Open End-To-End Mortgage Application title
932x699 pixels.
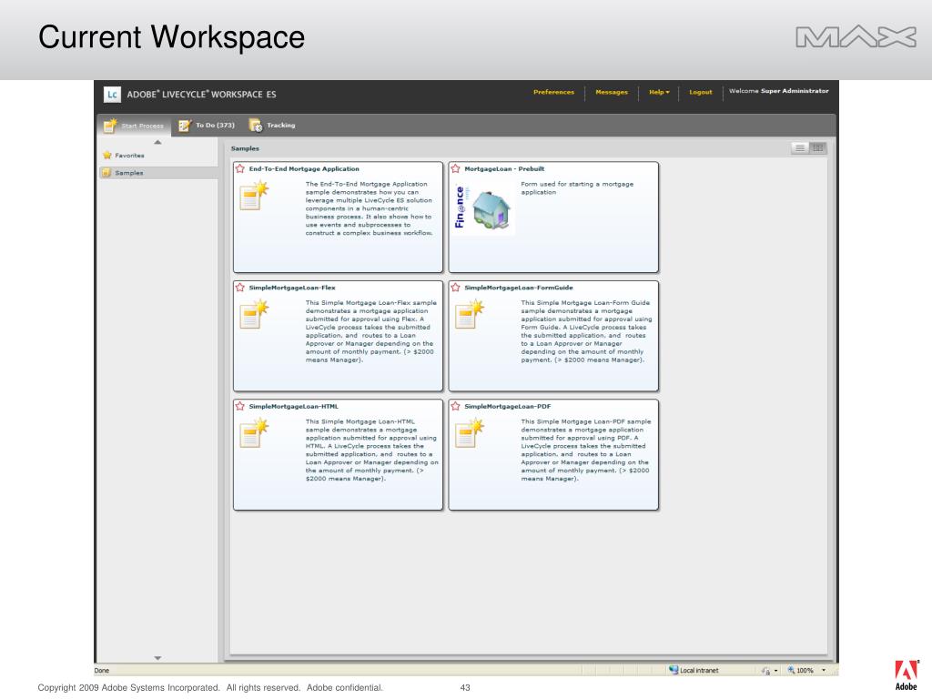point(304,168)
